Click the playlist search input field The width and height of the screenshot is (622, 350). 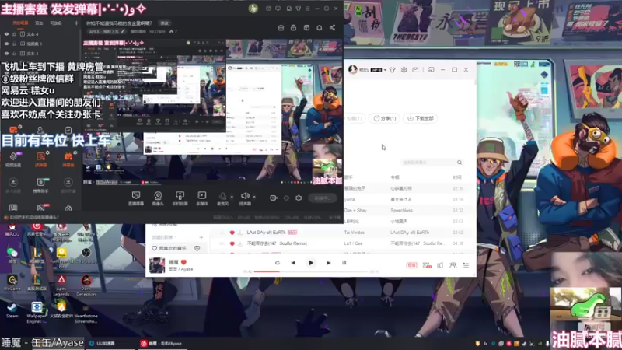432,163
